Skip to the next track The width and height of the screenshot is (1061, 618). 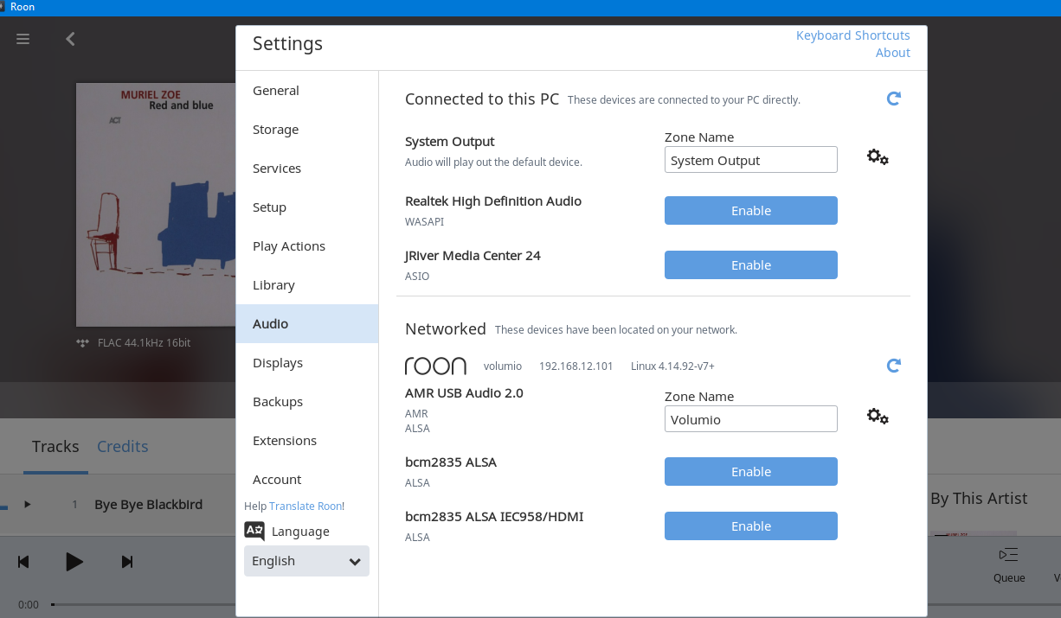pyautogui.click(x=127, y=562)
